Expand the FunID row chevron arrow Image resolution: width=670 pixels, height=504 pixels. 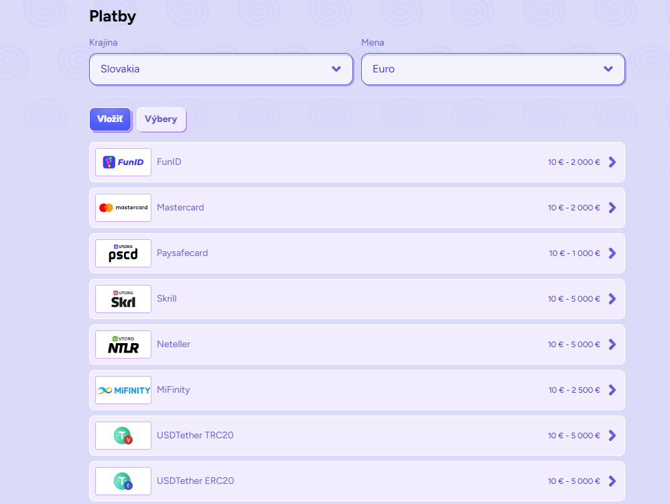click(x=612, y=162)
